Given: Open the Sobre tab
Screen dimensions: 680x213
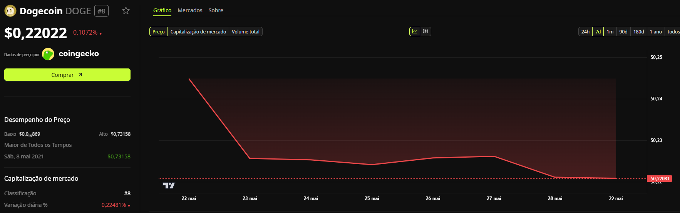Looking at the screenshot, I should [x=216, y=10].
